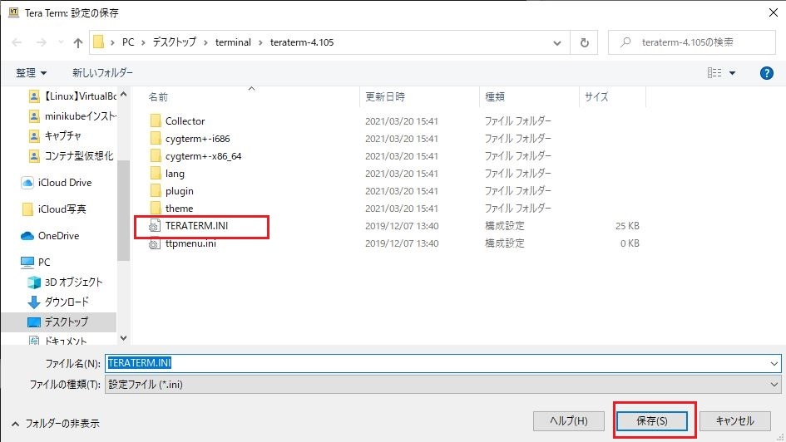
Task: Select the cygterm+-x86_64 folder icon
Action: pos(156,155)
